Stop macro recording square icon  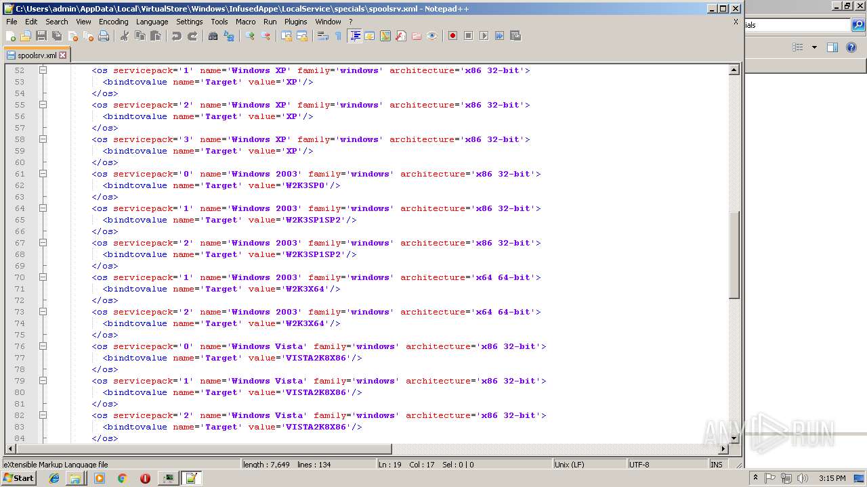[x=468, y=36]
